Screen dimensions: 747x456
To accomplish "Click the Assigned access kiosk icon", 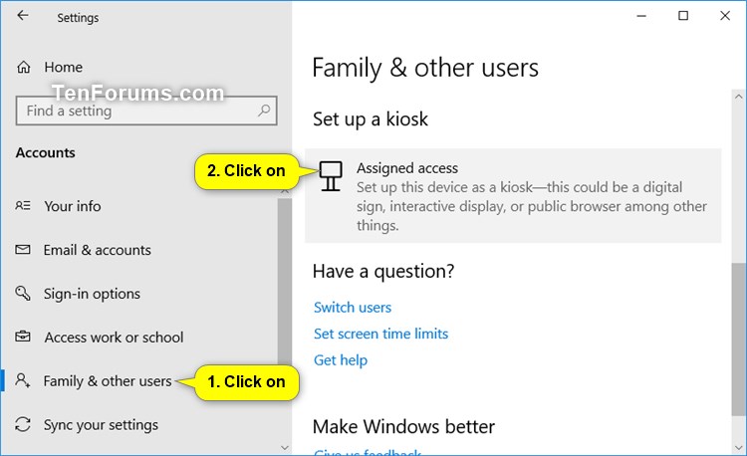I will click(331, 176).
